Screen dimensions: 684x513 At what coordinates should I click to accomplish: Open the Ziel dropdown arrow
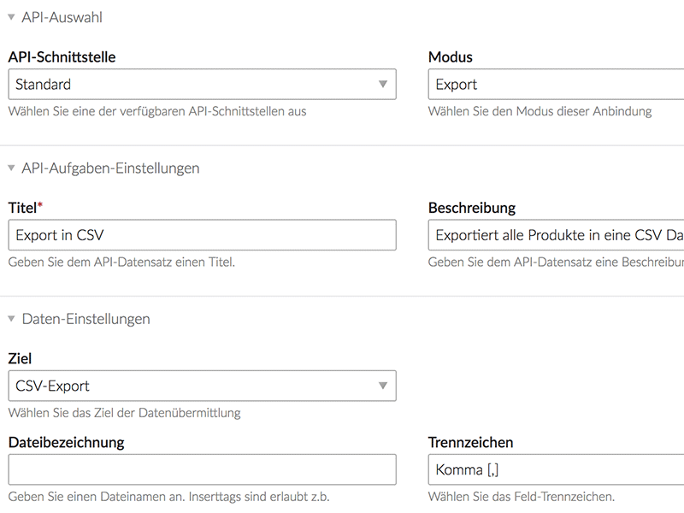[x=383, y=386]
